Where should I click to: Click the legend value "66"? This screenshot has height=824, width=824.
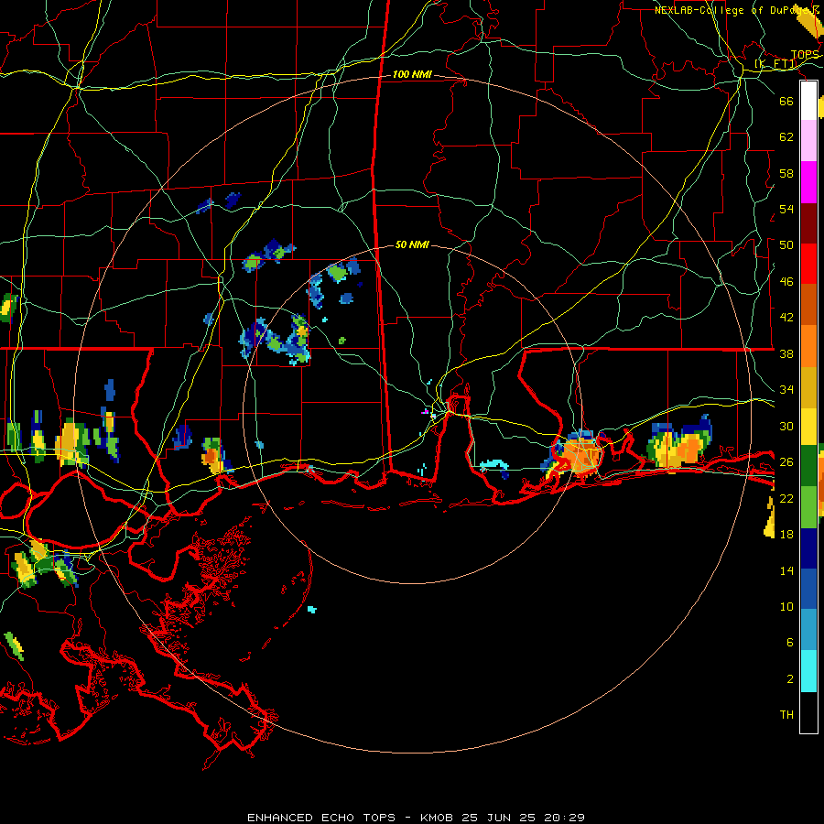pyautogui.click(x=786, y=102)
